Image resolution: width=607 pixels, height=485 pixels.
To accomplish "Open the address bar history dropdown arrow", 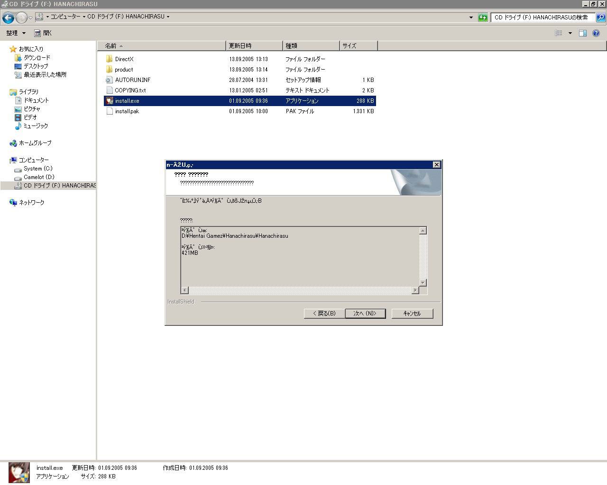I will pyautogui.click(x=471, y=18).
